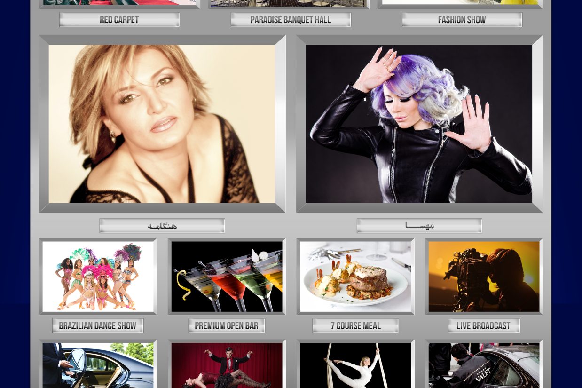View the martini cocktails thumbnail
The width and height of the screenshot is (582, 388).
click(227, 277)
